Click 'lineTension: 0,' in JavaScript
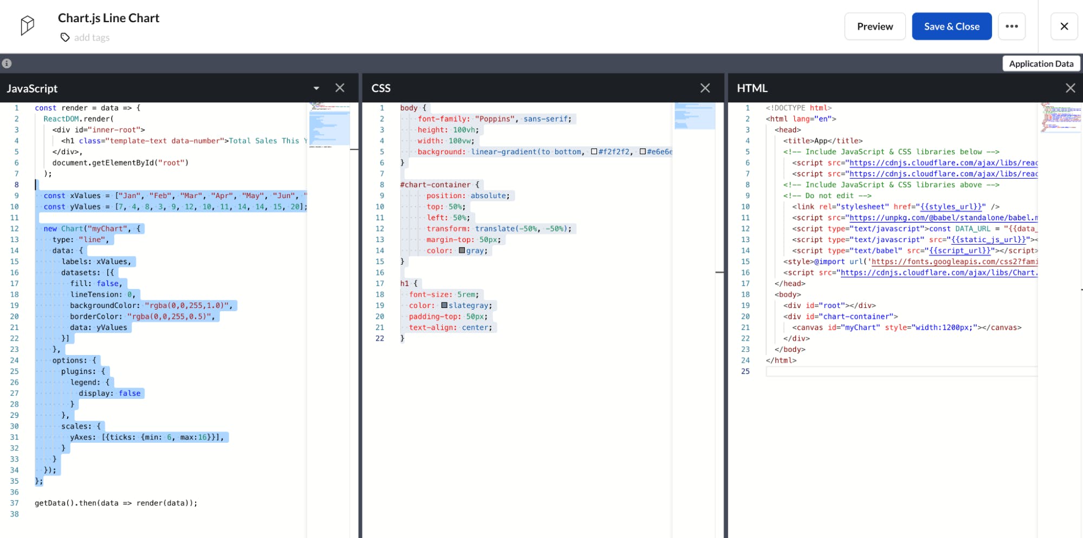The height and width of the screenshot is (538, 1083). [103, 294]
